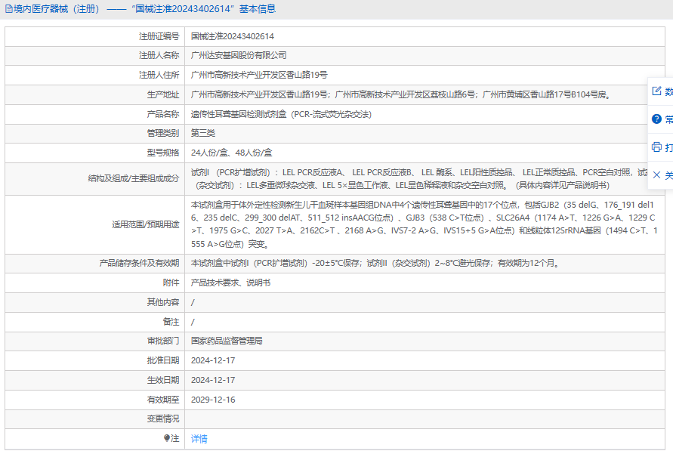
Task: Click the slash value in 其他内容 row
Action: pyautogui.click(x=193, y=302)
